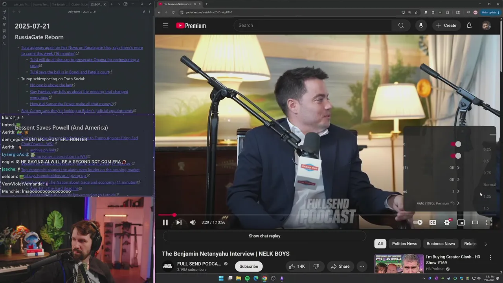This screenshot has width=503, height=283.
Task: Open the player settings gear
Action: (447, 222)
